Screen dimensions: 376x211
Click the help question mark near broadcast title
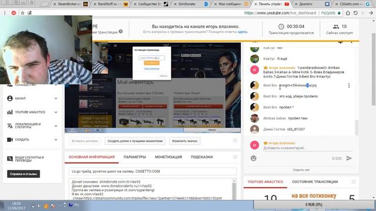[121, 31]
